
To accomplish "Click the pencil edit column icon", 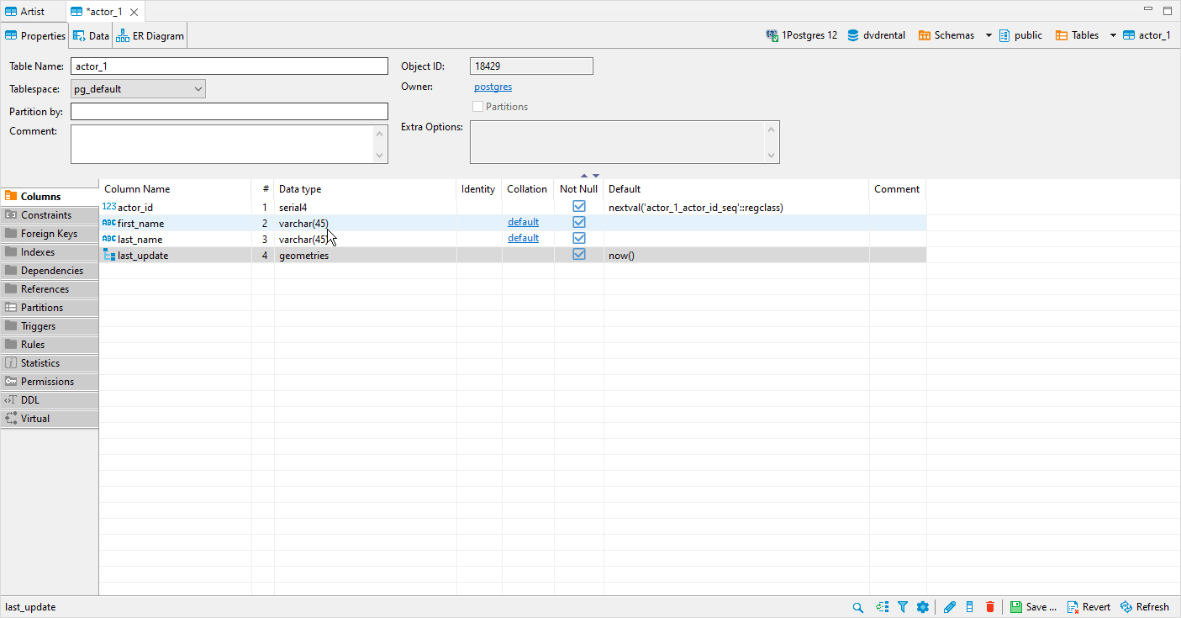I will pos(950,607).
